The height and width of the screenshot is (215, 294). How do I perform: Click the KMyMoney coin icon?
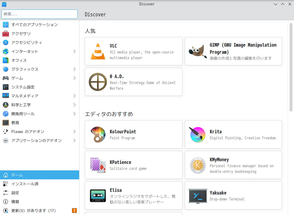pyautogui.click(x=198, y=165)
